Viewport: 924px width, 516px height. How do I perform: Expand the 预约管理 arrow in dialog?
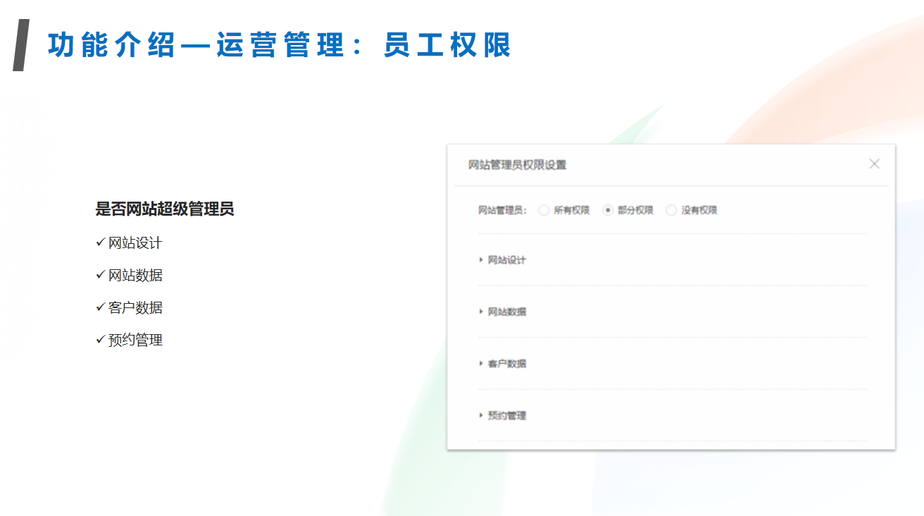tap(481, 416)
